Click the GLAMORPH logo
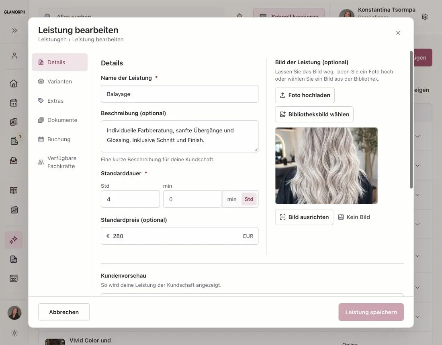The image size is (442, 345). 14,12
